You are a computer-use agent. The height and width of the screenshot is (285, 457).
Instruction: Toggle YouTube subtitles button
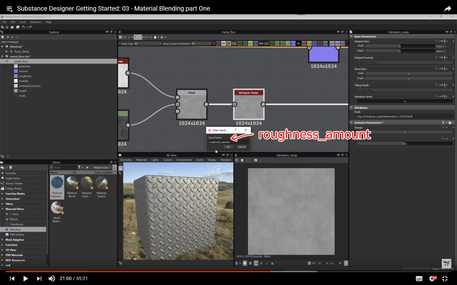click(419, 279)
